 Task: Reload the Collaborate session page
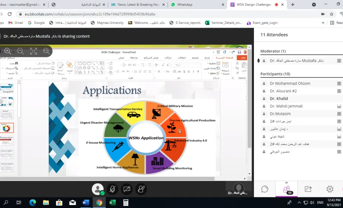pyautogui.click(x=10, y=14)
